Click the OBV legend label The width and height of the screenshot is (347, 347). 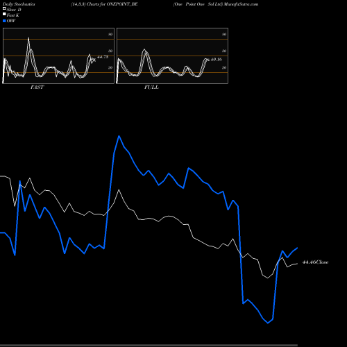[x=11, y=21]
